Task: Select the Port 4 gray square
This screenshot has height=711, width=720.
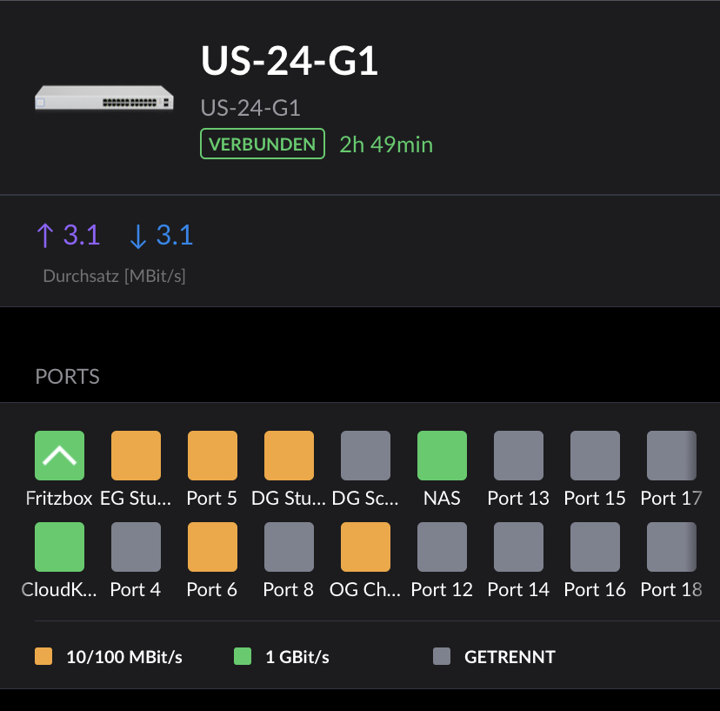Action: tap(136, 547)
